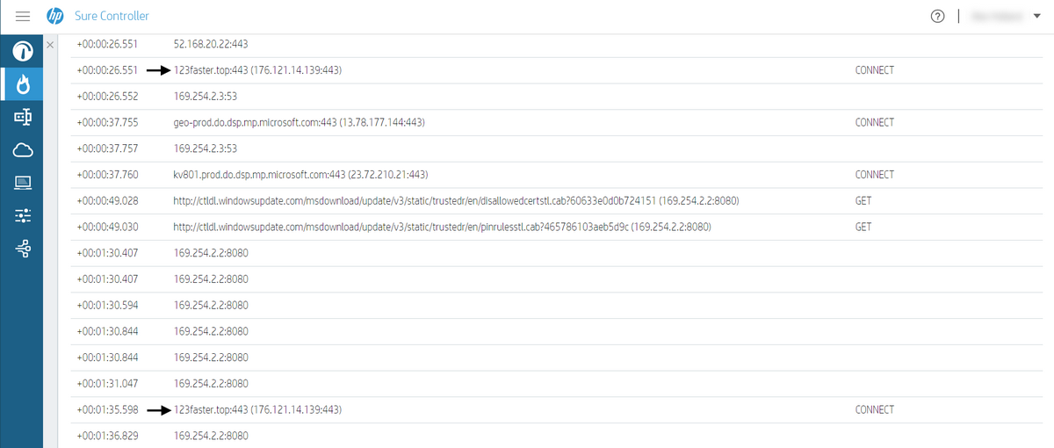1054x448 pixels.
Task: Click the disallowedcertstl.cab GET request URL
Action: click(x=456, y=201)
